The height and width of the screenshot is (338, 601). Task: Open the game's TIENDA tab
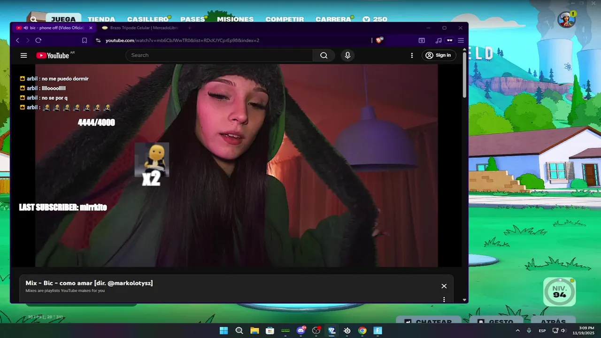coord(101,19)
